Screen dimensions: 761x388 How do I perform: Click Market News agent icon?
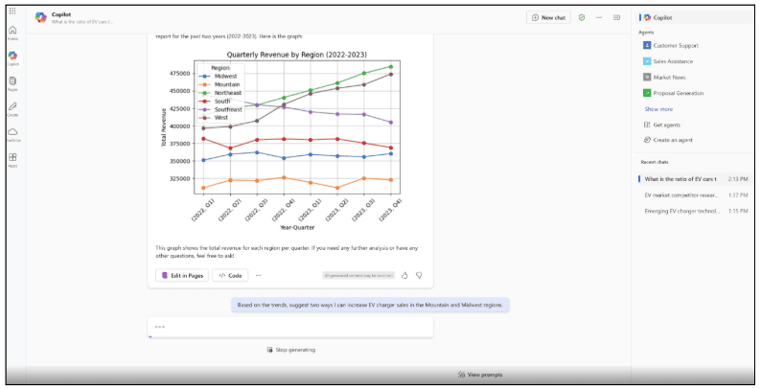[647, 77]
